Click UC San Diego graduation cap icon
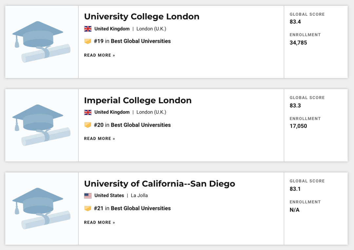 coord(41,208)
